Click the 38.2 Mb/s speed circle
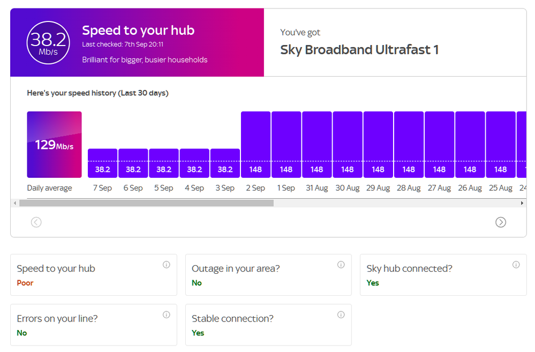 (x=48, y=42)
